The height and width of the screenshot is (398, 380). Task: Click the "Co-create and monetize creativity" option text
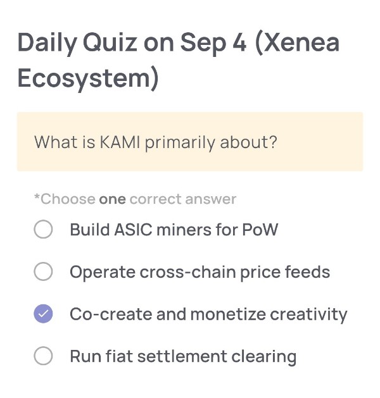[208, 314]
